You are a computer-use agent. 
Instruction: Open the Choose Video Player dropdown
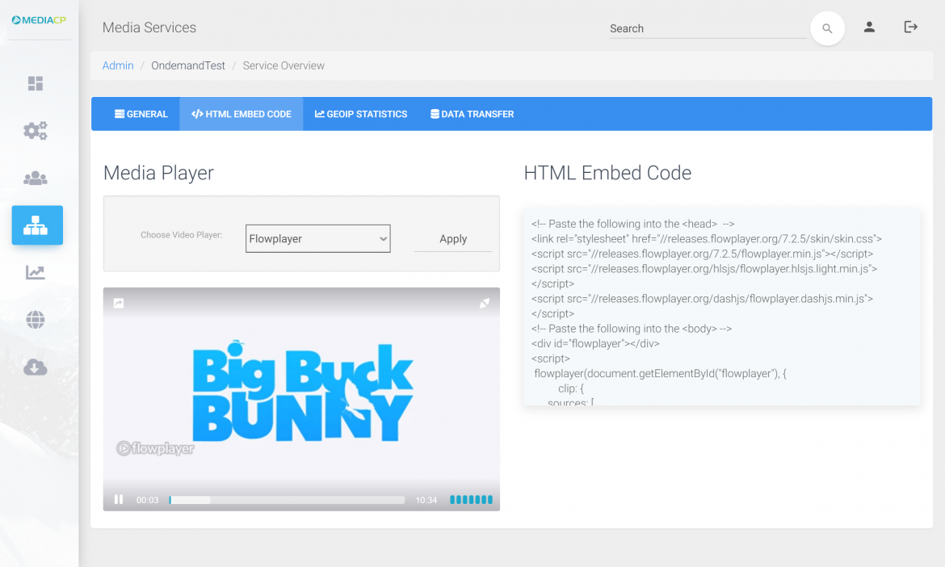click(x=317, y=239)
